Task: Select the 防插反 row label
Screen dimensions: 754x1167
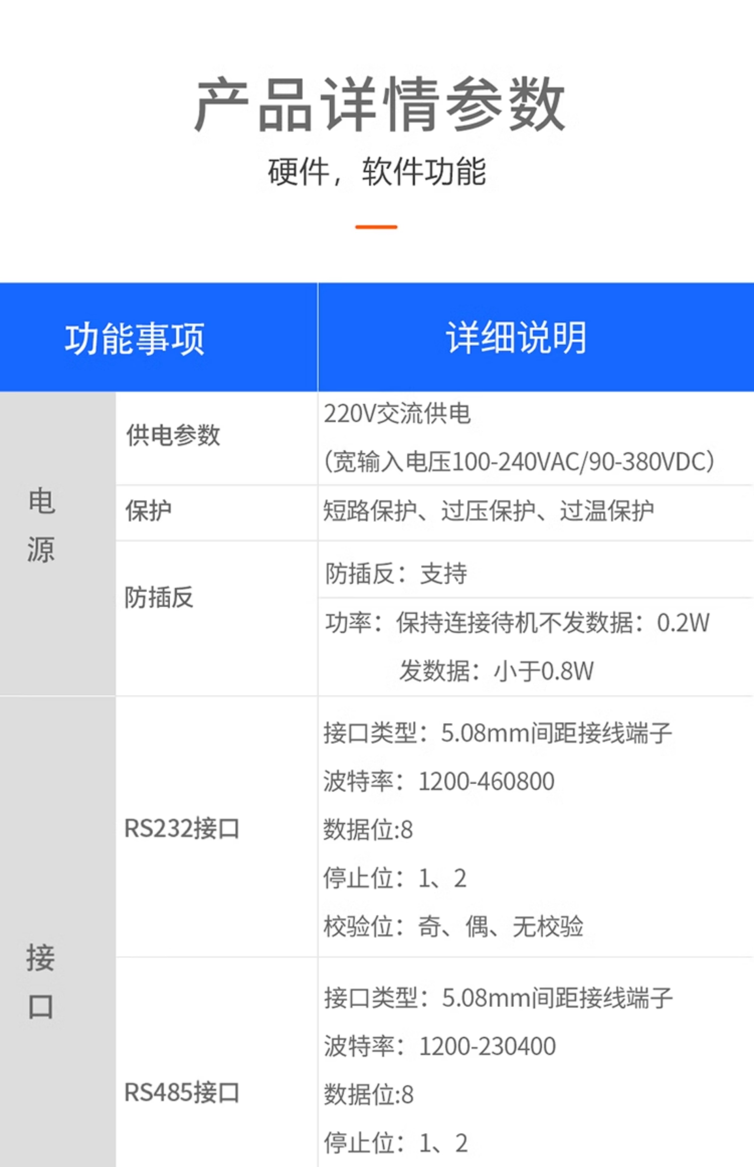Action: (x=159, y=597)
